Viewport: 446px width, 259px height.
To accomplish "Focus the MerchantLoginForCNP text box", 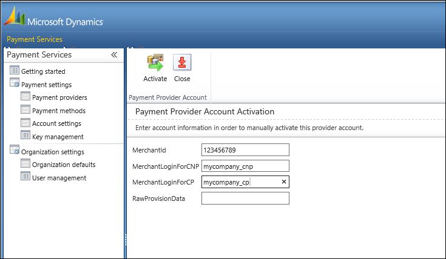I will tap(245, 166).
